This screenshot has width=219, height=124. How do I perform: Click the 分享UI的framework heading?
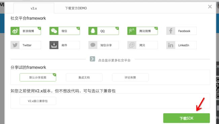28,67
